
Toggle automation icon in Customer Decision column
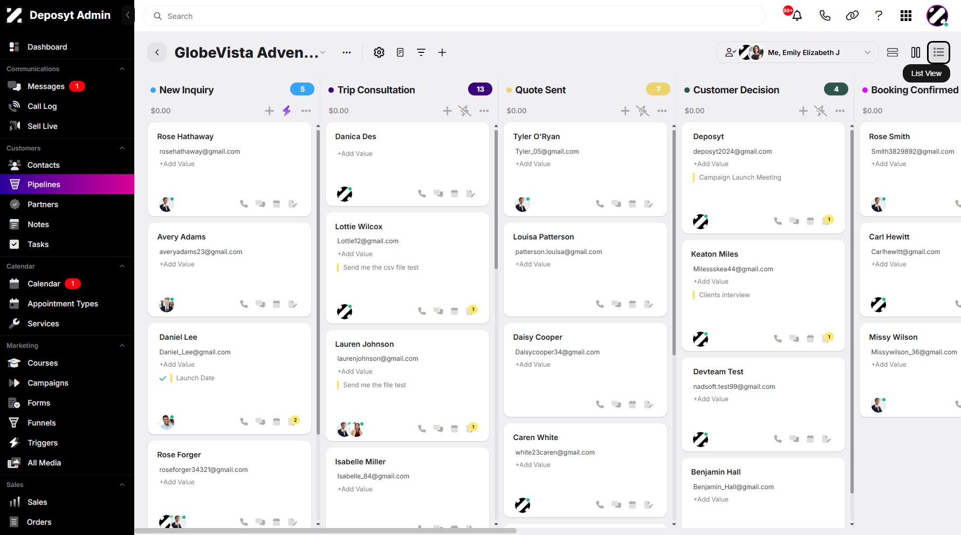pyautogui.click(x=820, y=111)
